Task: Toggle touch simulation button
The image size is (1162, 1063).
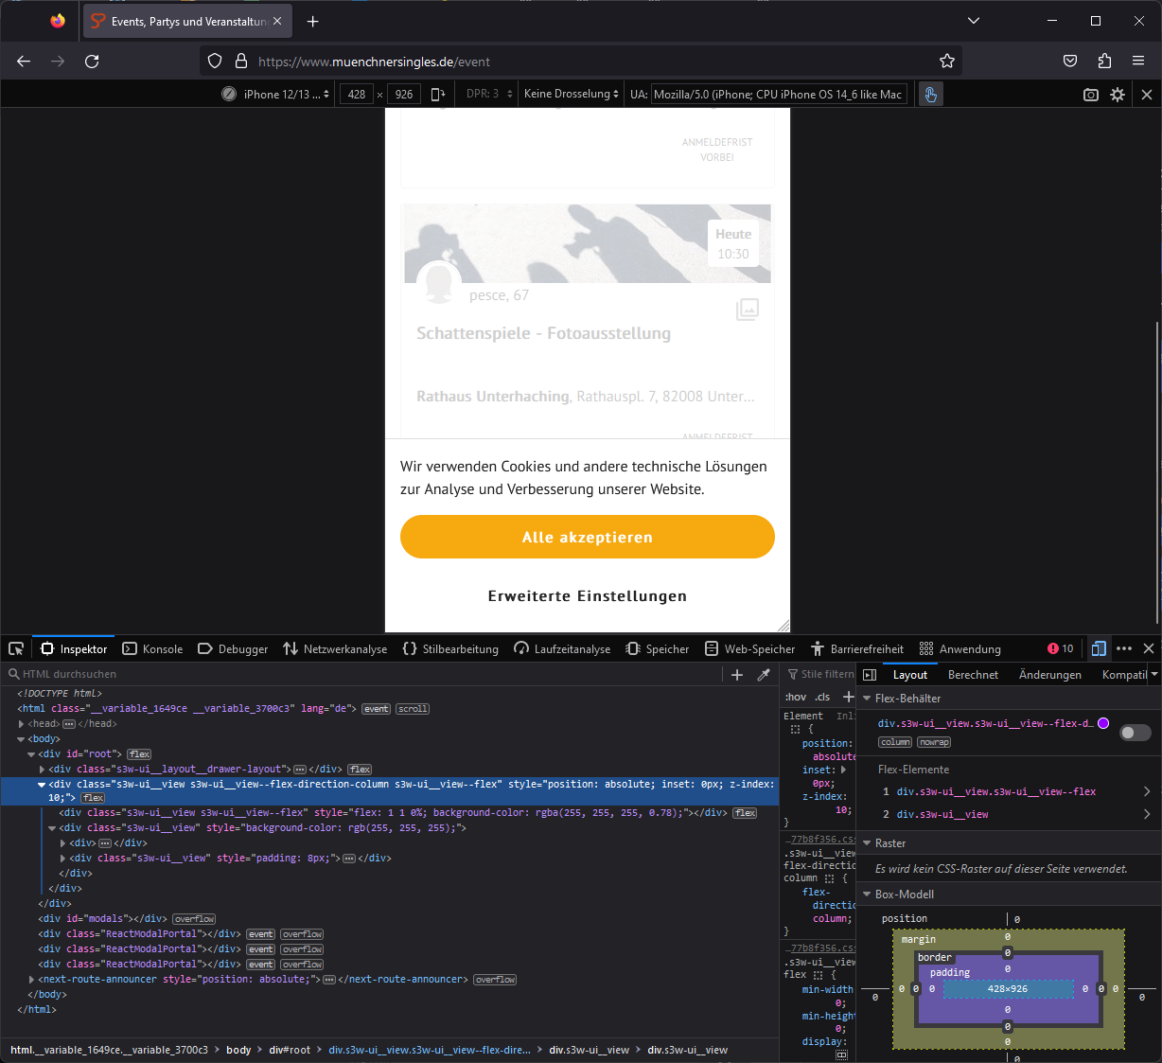Action: 930,95
